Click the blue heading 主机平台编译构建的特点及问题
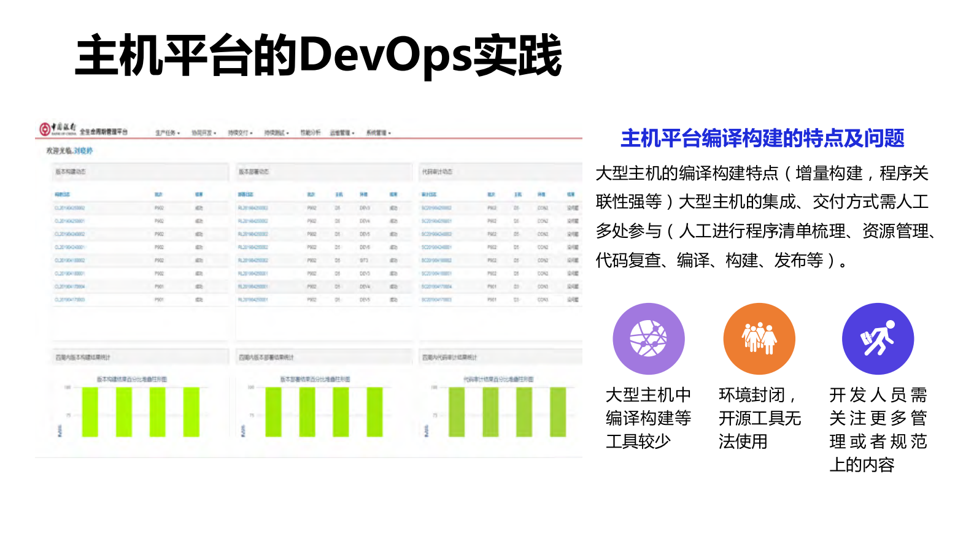The width and height of the screenshot is (974, 547). (762, 139)
